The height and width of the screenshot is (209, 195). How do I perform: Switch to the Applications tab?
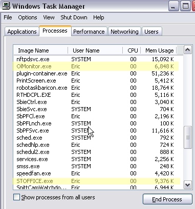point(22,32)
